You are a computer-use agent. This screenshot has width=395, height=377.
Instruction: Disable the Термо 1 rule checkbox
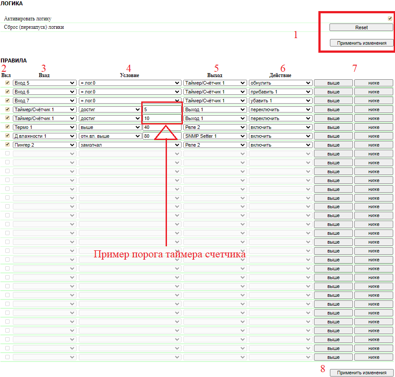pos(7,127)
